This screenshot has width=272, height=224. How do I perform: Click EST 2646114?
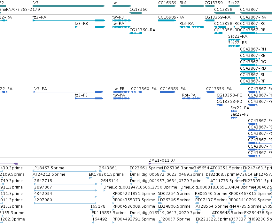102,184
